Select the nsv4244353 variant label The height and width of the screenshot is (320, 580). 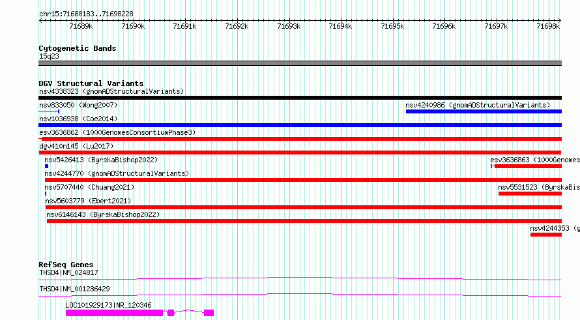pos(555,228)
